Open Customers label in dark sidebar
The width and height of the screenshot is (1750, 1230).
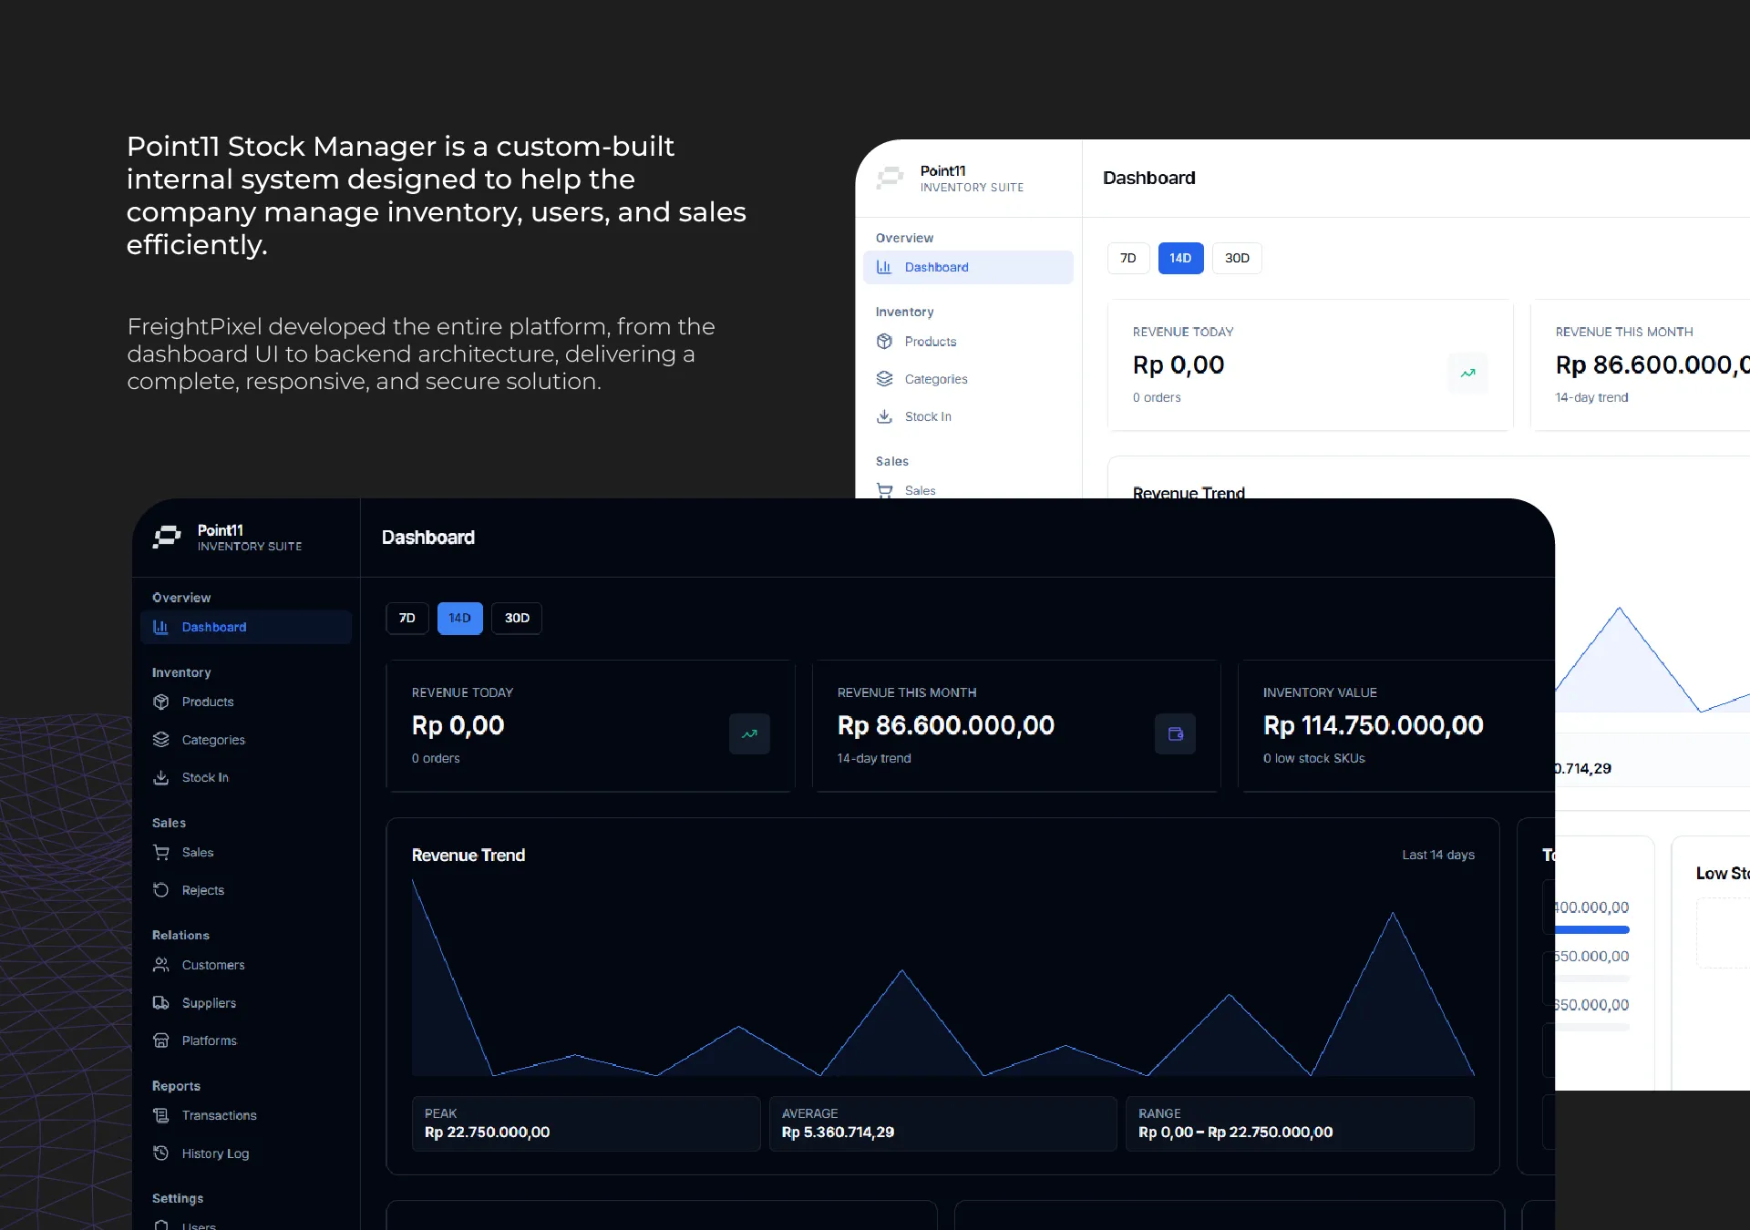coord(213,965)
